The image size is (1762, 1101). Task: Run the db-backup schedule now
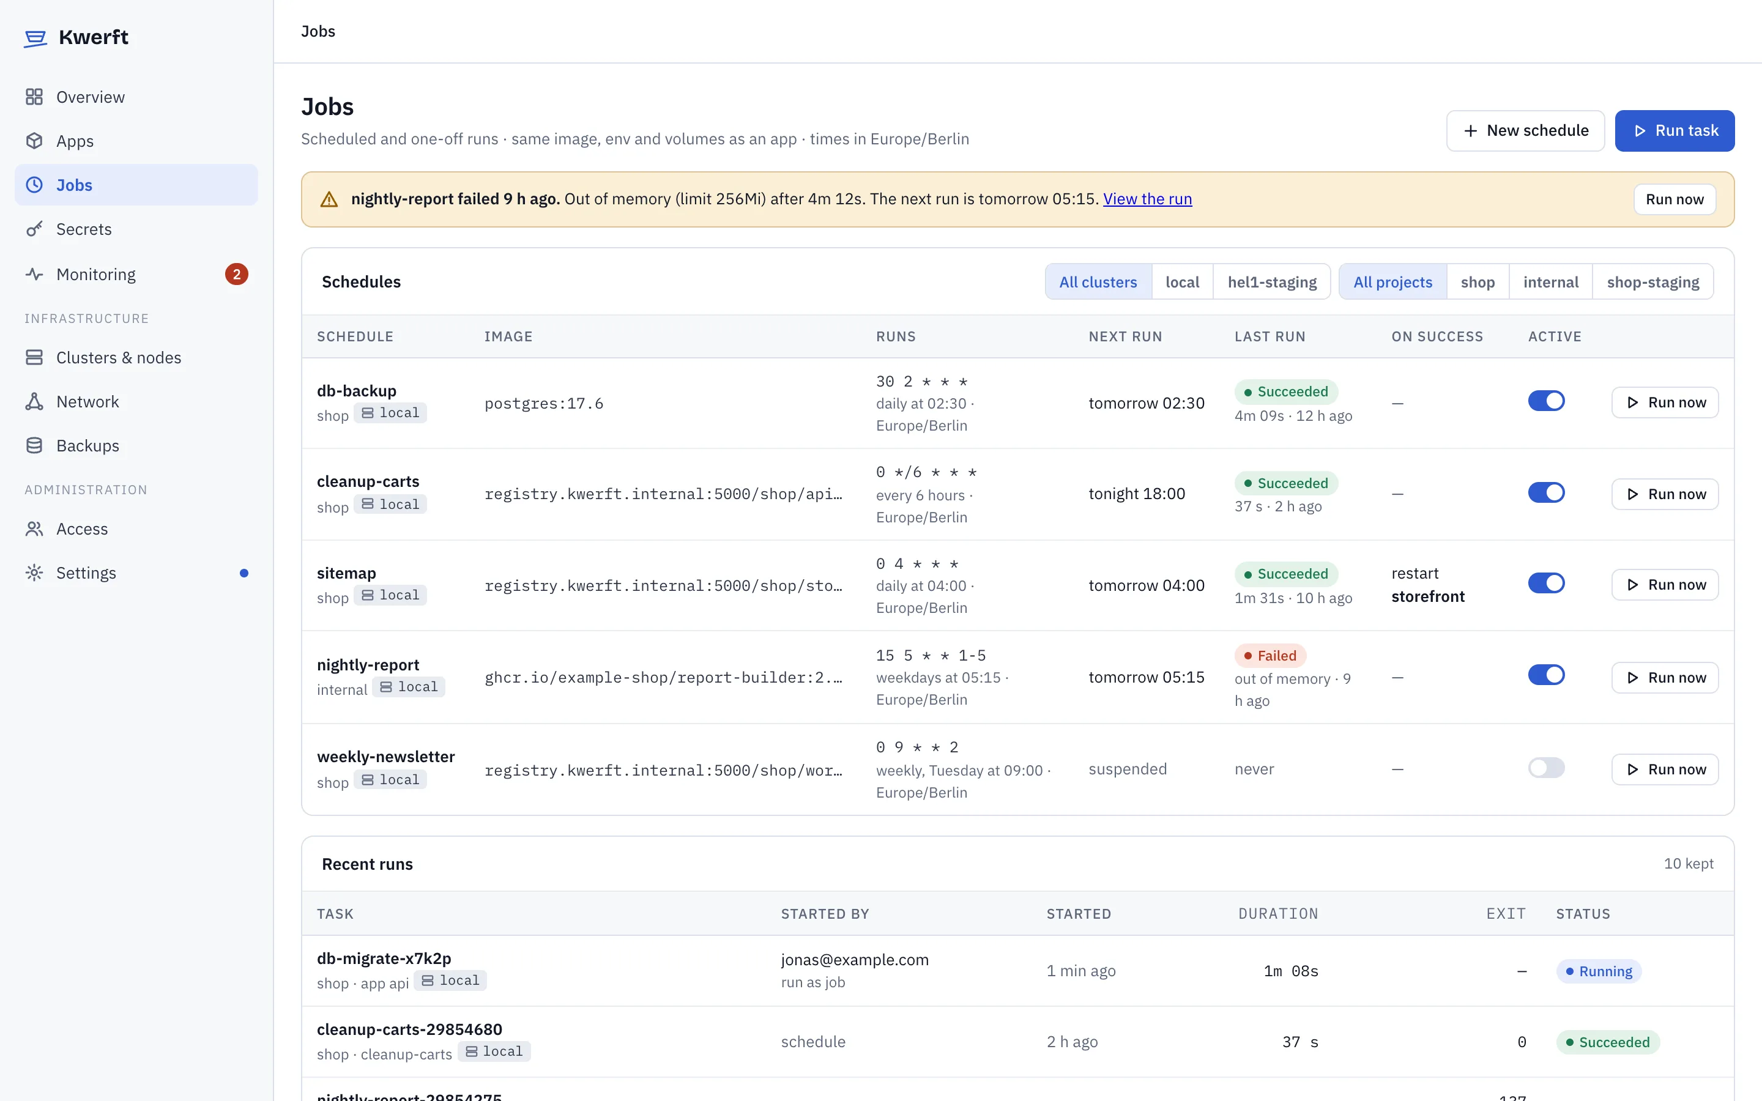[1665, 402]
